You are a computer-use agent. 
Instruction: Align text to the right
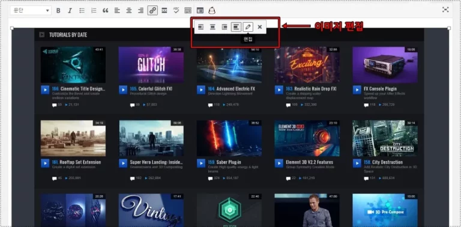coord(140,11)
